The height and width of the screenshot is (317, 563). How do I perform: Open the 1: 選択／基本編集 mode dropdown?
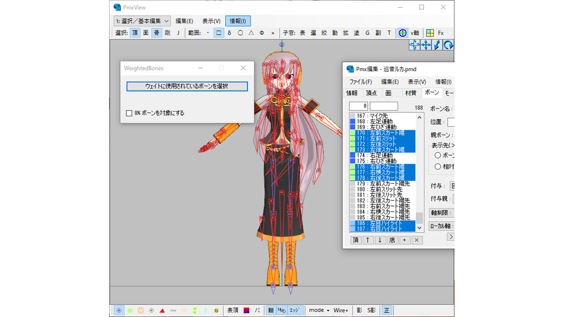[x=142, y=21]
